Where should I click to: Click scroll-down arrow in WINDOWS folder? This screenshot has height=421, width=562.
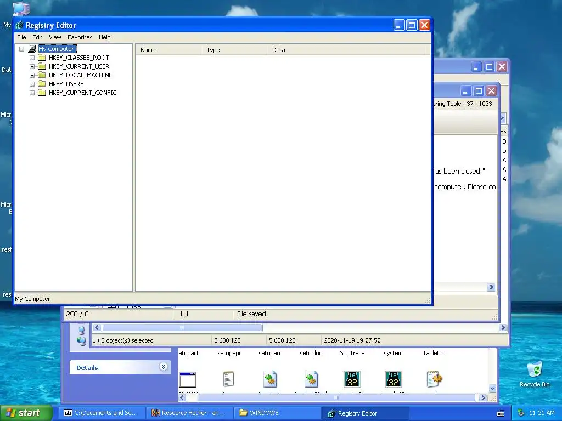492,389
